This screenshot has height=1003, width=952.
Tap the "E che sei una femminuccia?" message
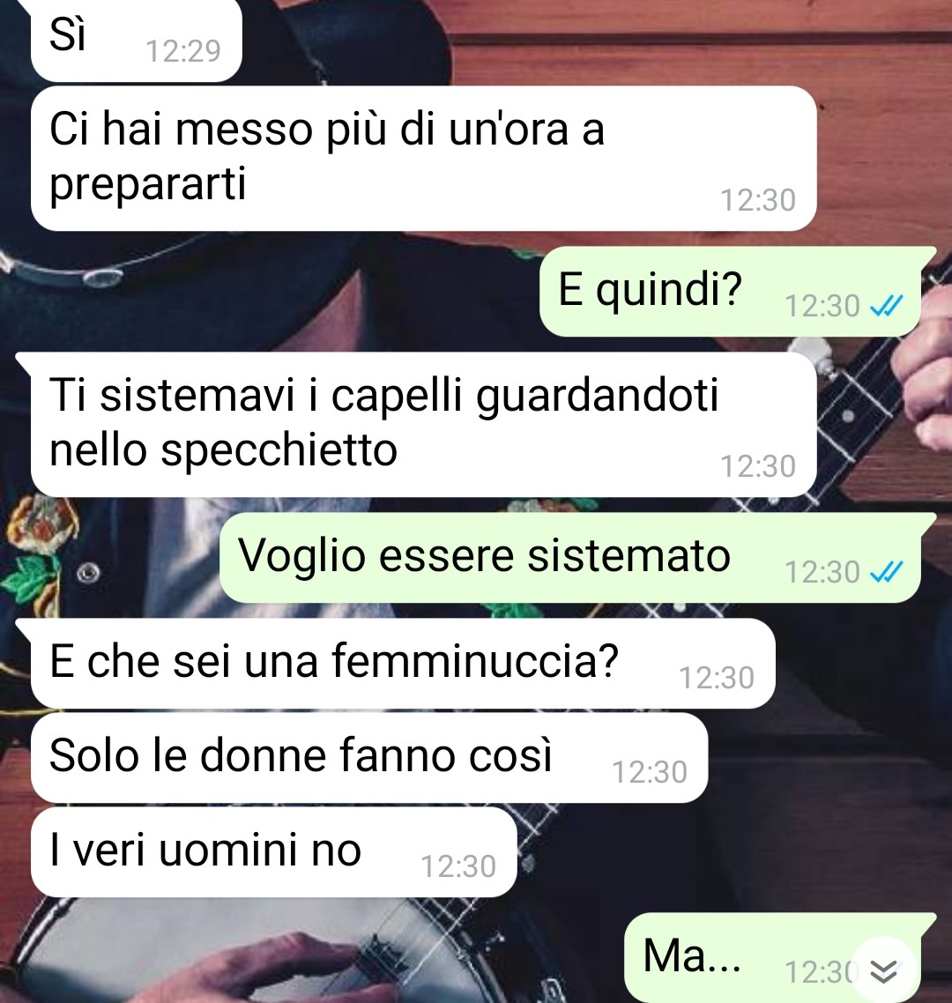403,664
